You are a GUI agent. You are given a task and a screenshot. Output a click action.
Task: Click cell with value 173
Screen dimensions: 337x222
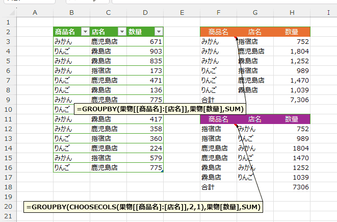[x=145, y=70]
